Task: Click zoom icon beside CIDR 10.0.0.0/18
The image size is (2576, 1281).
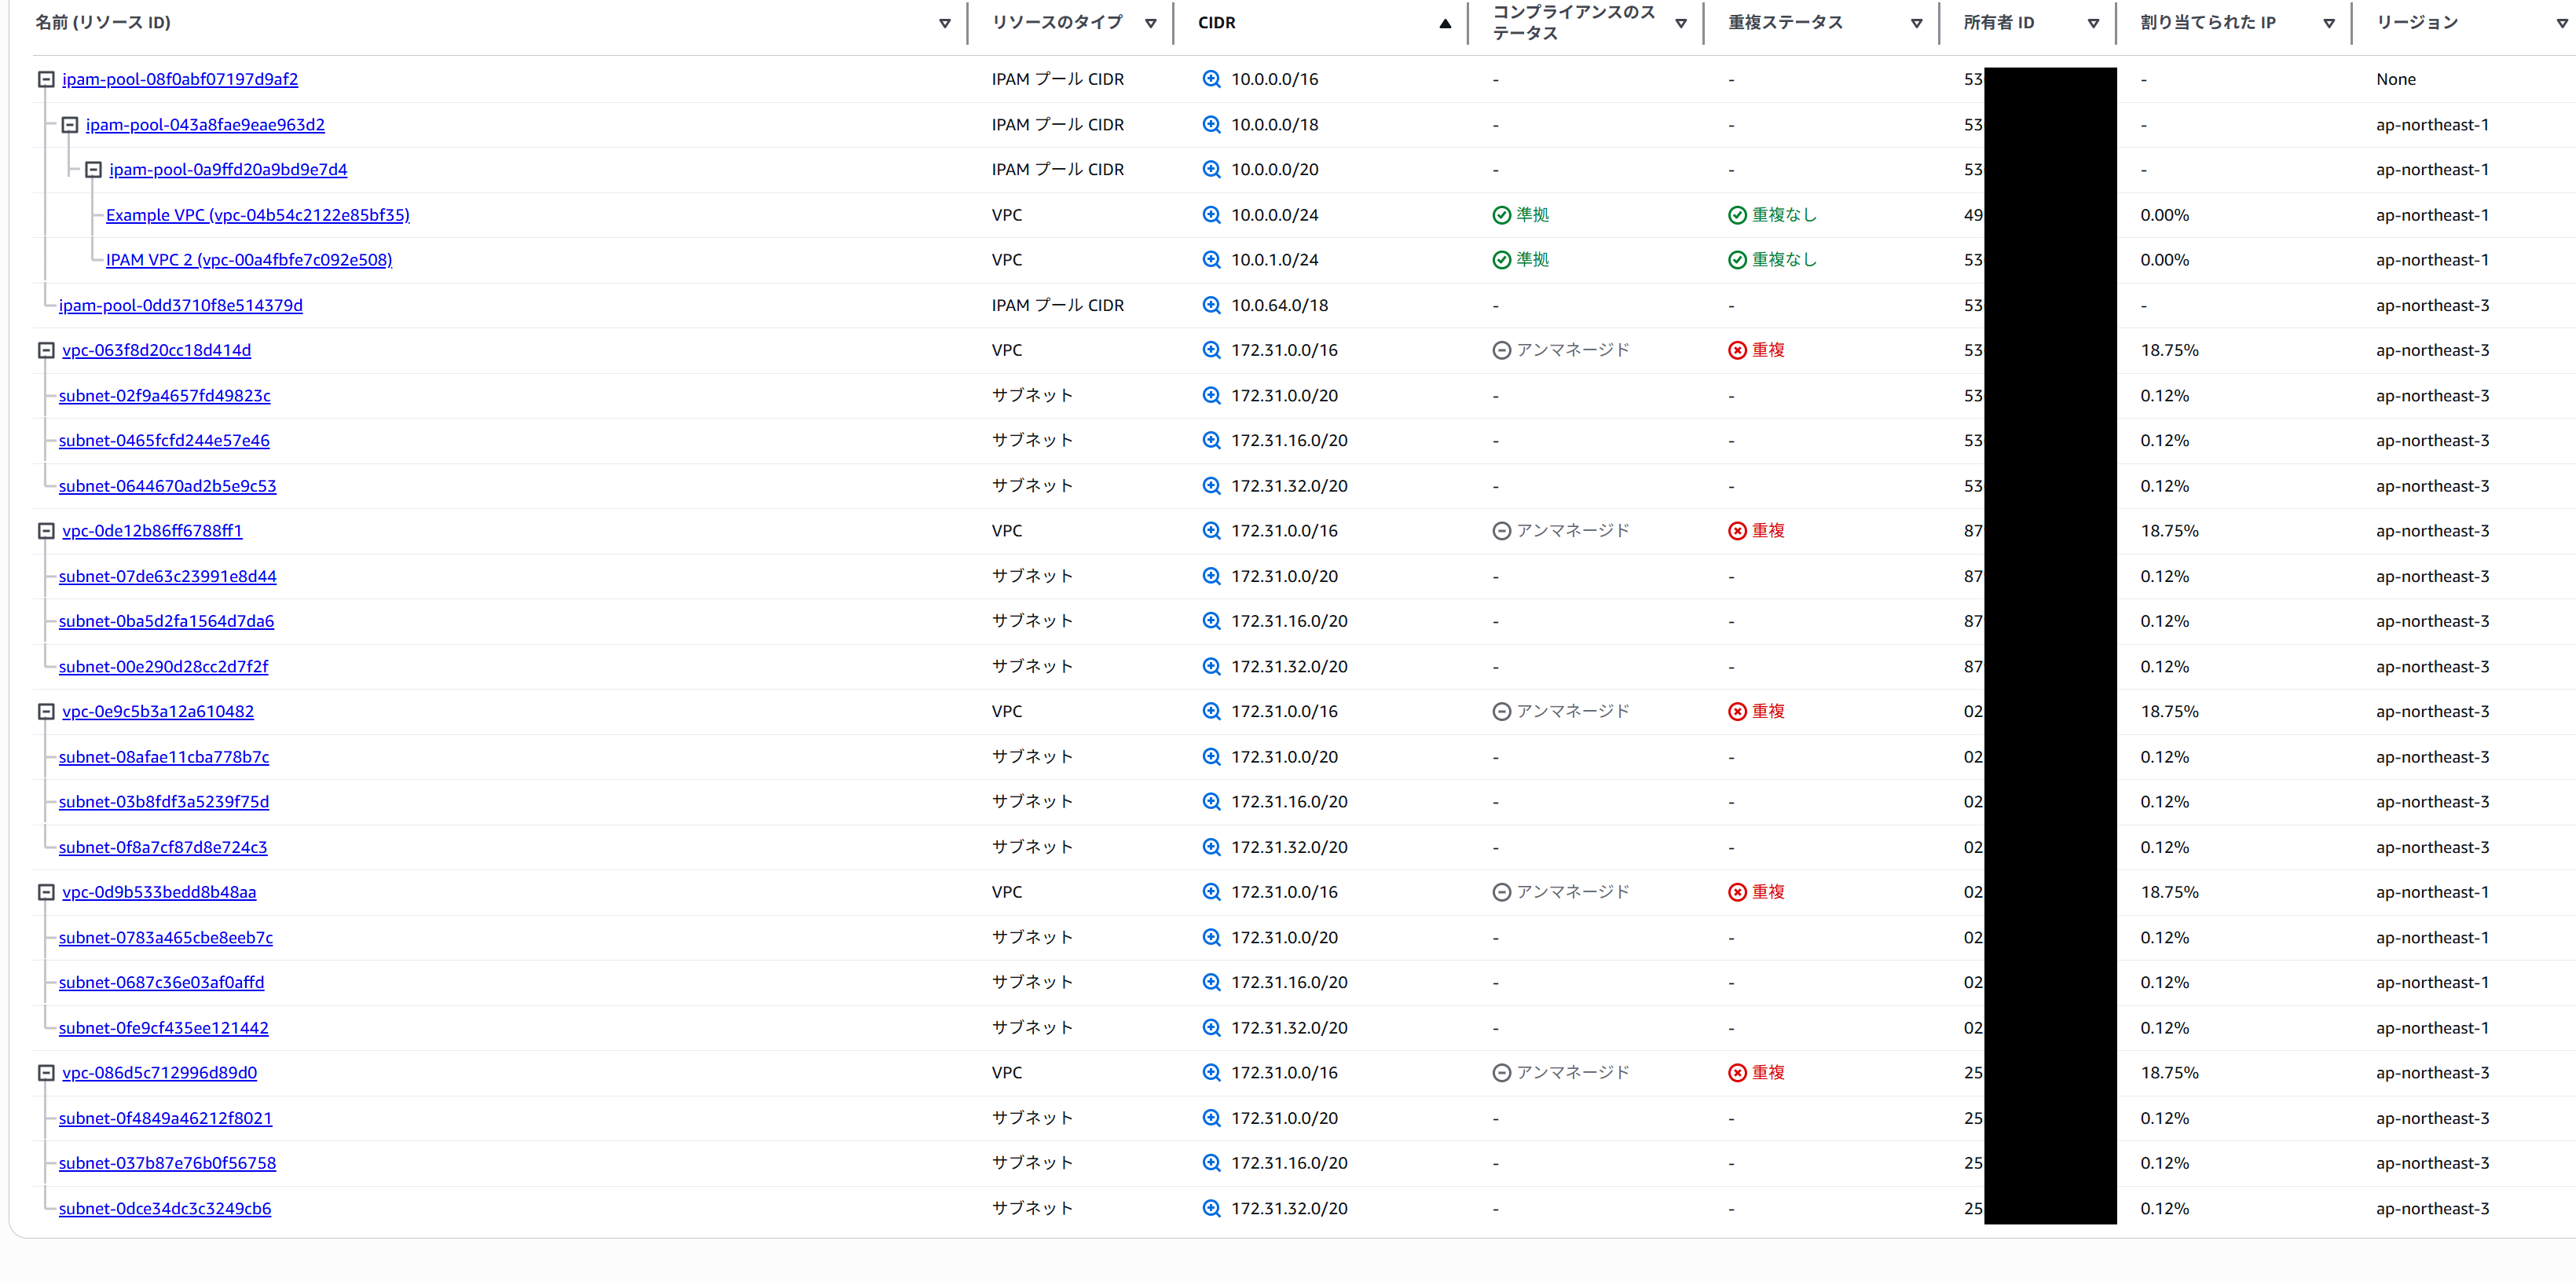Action: coord(1211,124)
